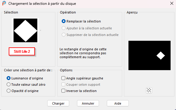
Task: Click the Annuler button
Action: [x=88, y=103]
